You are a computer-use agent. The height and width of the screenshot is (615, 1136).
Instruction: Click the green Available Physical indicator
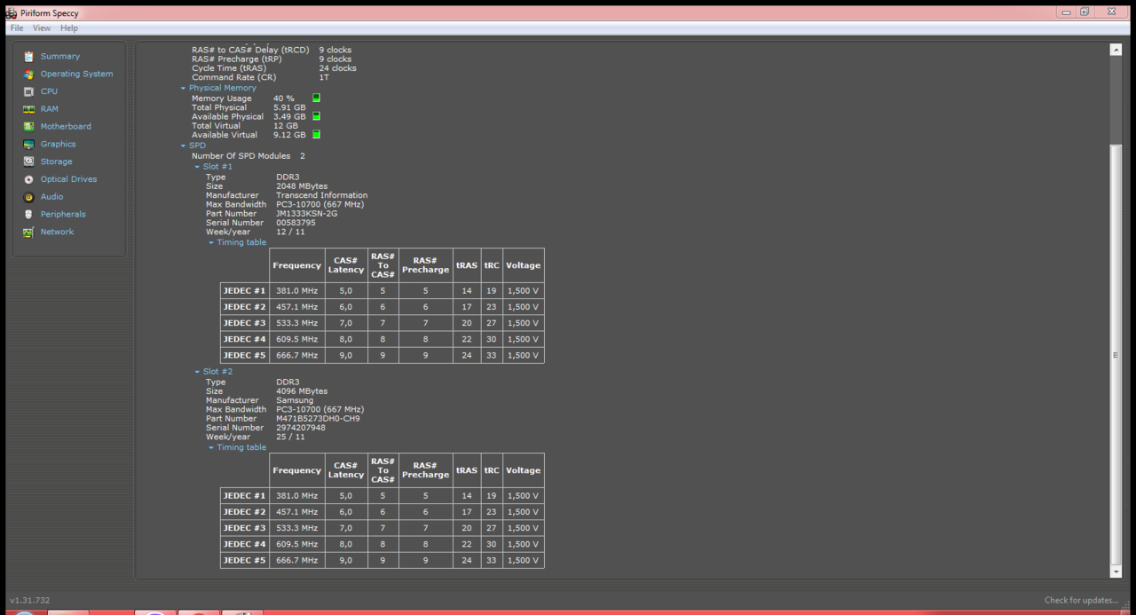(317, 116)
